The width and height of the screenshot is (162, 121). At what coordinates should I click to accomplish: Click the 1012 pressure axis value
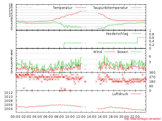coord(8,93)
